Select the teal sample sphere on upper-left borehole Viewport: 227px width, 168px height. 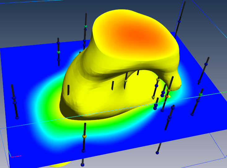coord(59,52)
